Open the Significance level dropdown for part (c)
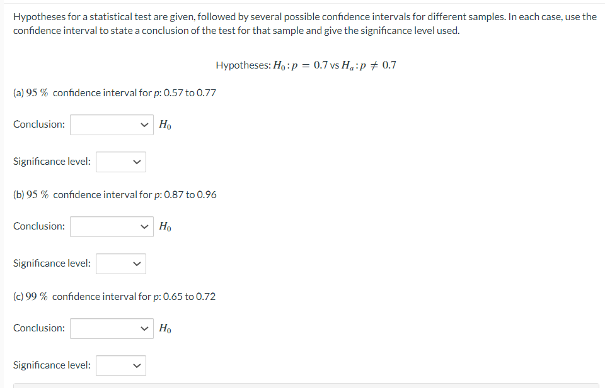Screen dimensions: 605x388 point(120,365)
